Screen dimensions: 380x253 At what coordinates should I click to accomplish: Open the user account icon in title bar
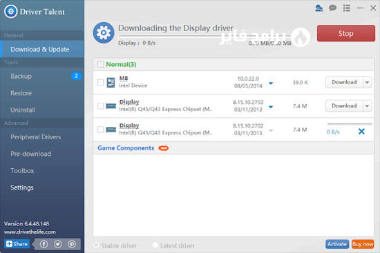click(x=319, y=8)
